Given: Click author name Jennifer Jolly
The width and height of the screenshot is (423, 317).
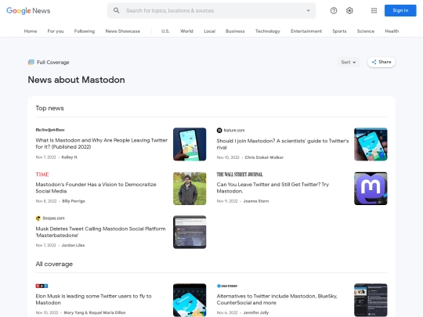Looking at the screenshot, I should [x=256, y=312].
